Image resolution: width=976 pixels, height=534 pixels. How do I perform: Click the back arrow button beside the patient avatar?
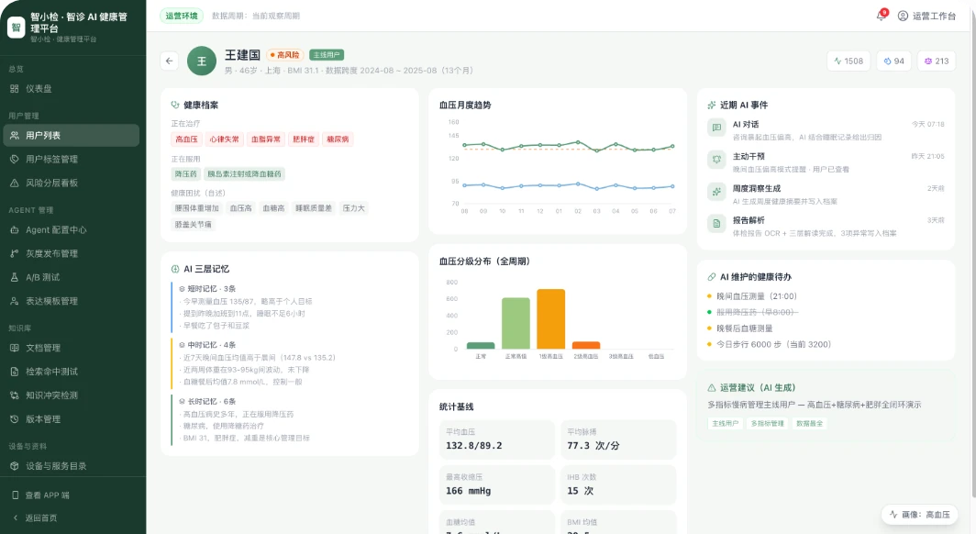(x=170, y=61)
